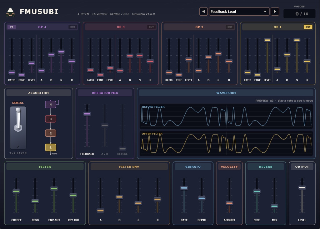Click the "hirokutsu v1.0.0" version text
320x229 pixels.
pyautogui.click(x=143, y=14)
